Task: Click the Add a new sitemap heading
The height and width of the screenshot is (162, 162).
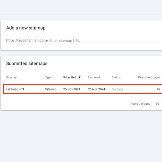Action: pyautogui.click(x=26, y=28)
